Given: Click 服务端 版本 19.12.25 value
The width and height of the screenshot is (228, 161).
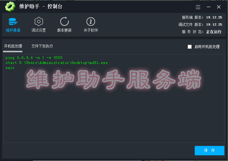Looking at the screenshot, I should [x=214, y=17].
